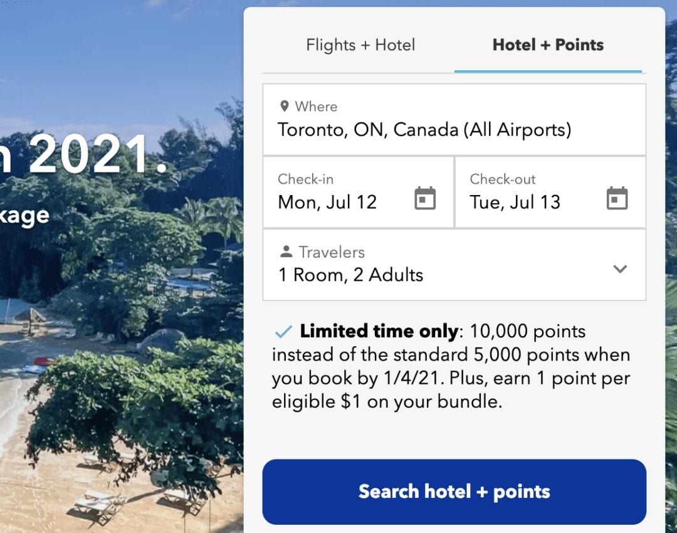This screenshot has width=677, height=533.
Task: Switch to the Flights + Hotel tab
Action: 360,45
